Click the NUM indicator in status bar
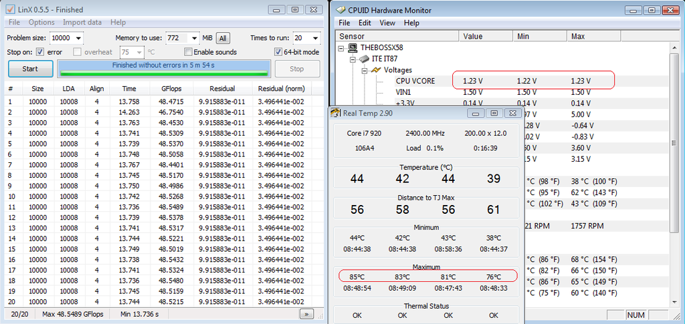This screenshot has width=685, height=324. point(635,315)
